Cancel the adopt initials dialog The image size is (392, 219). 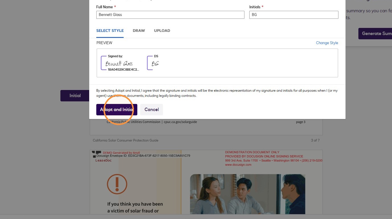click(152, 110)
